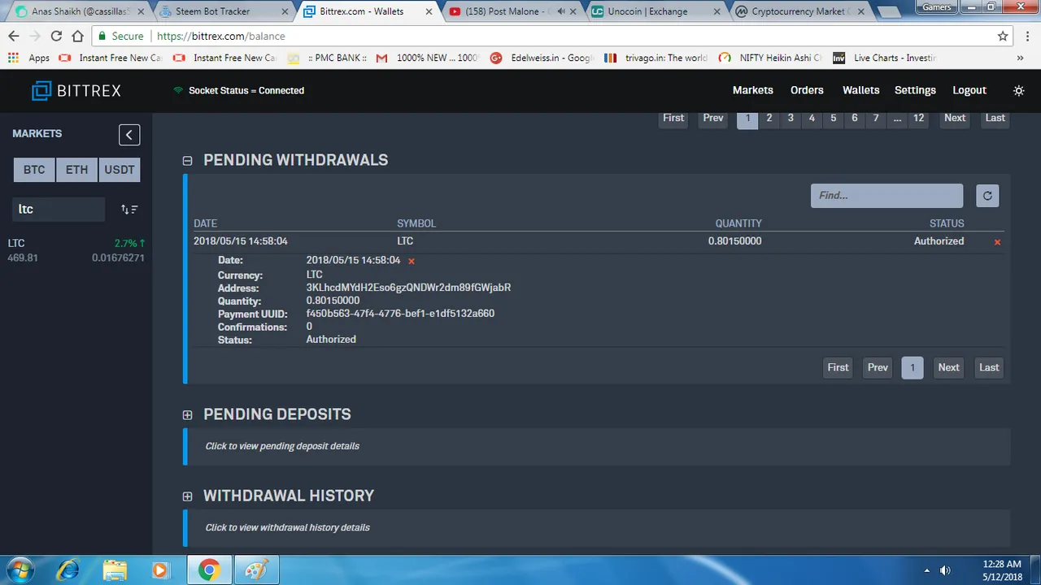Open the Paint app in taskbar
Screen dimensions: 1041x585
256,570
